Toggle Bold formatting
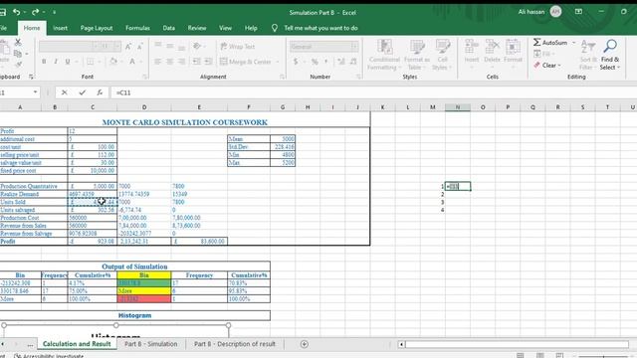 coord(44,62)
